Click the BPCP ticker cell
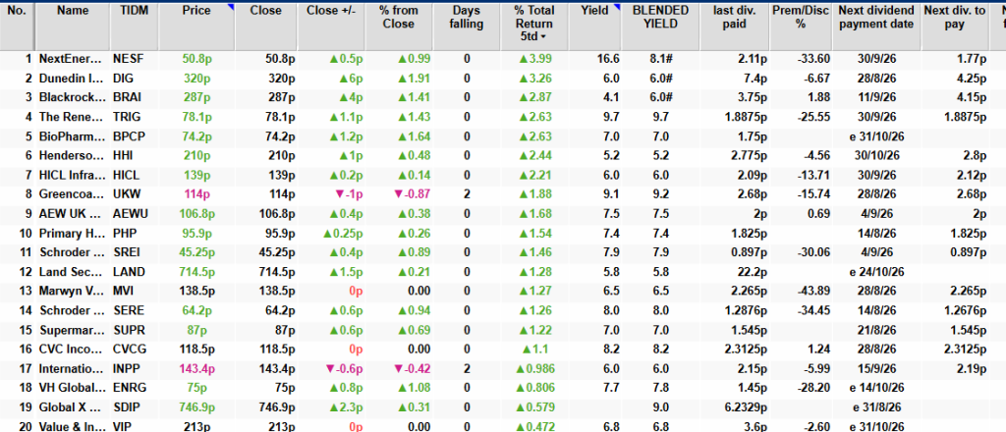The width and height of the screenshot is (1006, 432). pyautogui.click(x=127, y=136)
